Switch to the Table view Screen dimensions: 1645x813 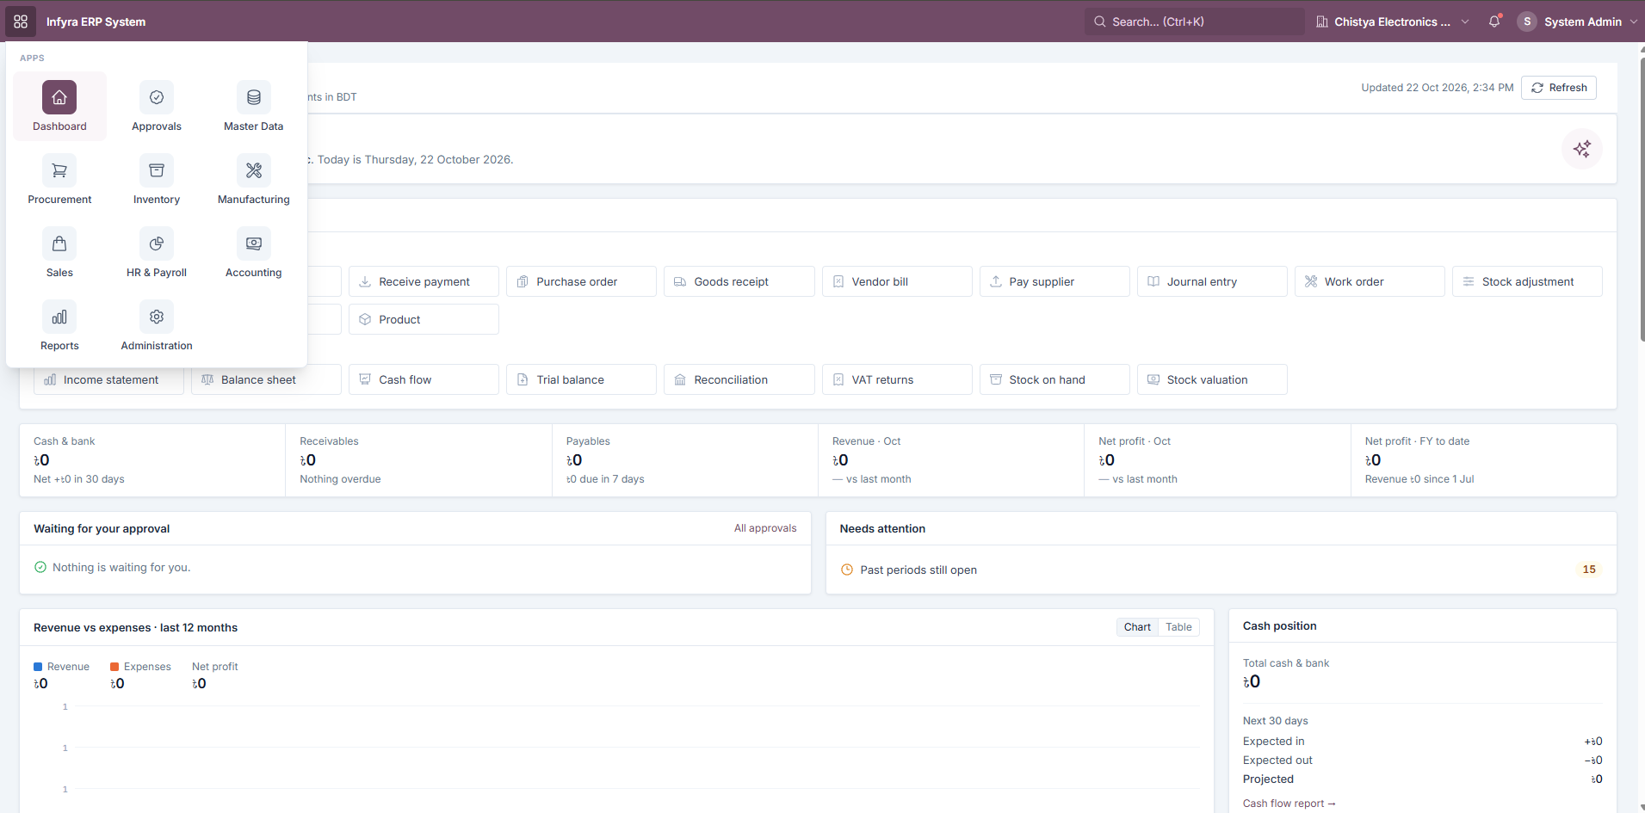[x=1178, y=627]
